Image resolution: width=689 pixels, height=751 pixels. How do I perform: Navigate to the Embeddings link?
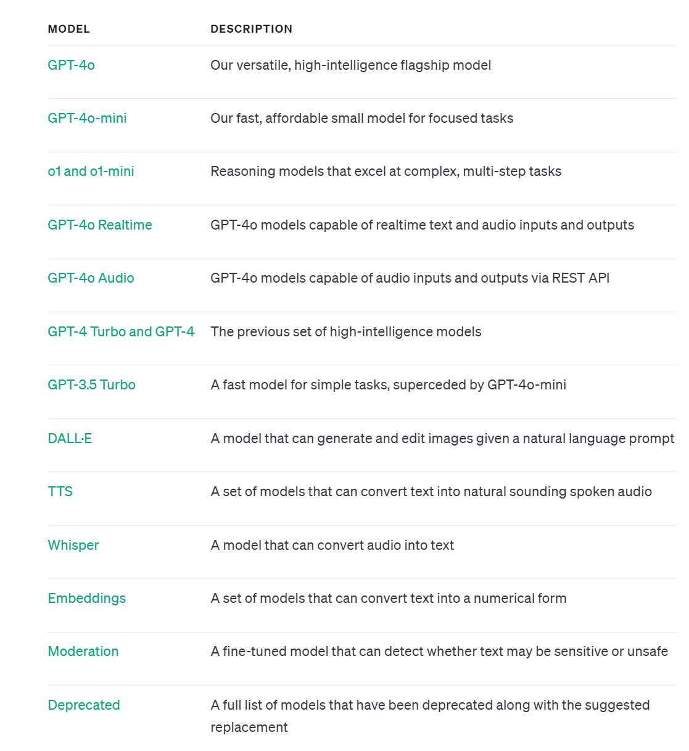point(86,599)
